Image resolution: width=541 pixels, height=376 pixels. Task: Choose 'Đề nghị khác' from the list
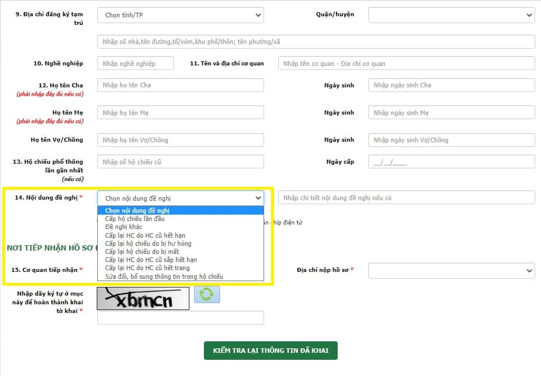click(x=123, y=227)
